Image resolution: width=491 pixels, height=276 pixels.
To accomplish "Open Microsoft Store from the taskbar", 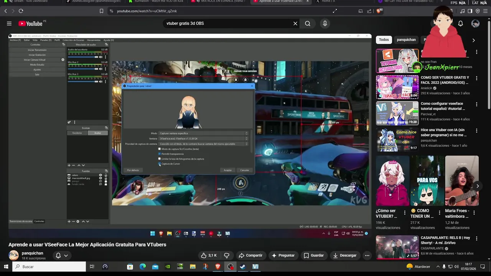I will click(x=130, y=266).
